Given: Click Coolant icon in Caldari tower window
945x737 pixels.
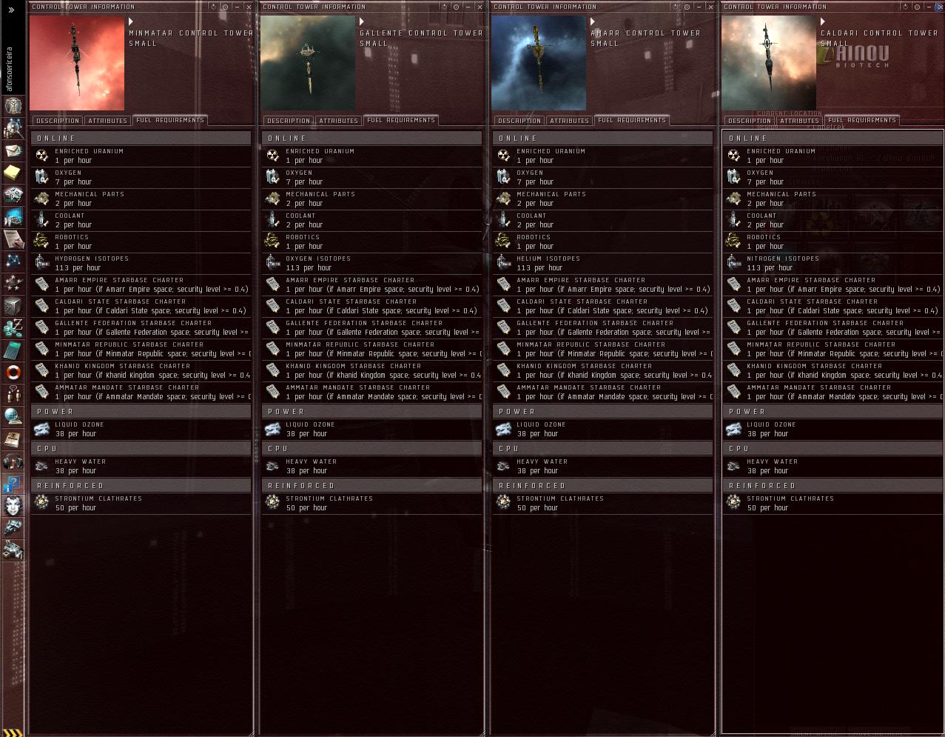Looking at the screenshot, I should (734, 220).
